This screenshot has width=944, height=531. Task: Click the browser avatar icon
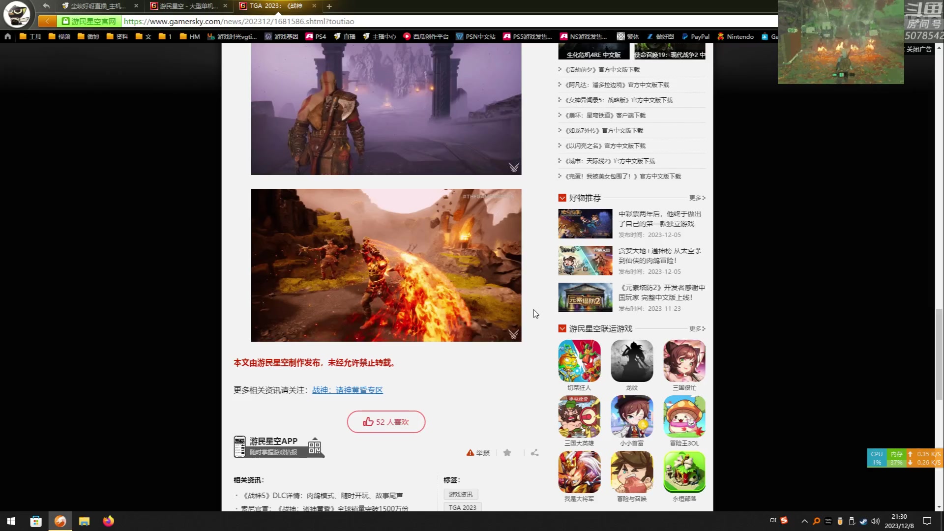click(x=17, y=14)
